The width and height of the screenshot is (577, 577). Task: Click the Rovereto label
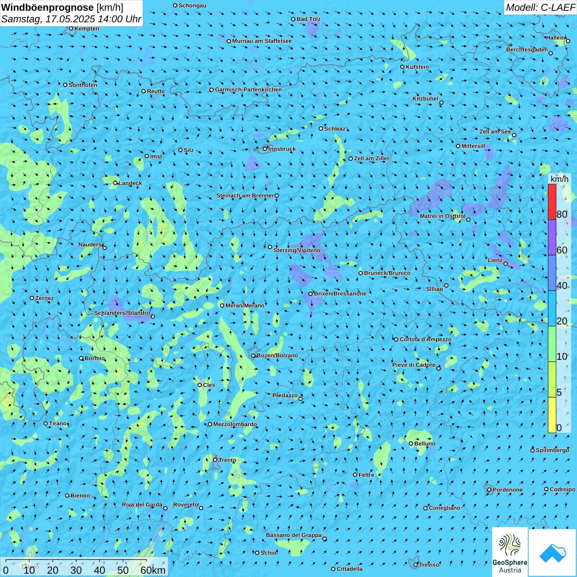tap(185, 504)
